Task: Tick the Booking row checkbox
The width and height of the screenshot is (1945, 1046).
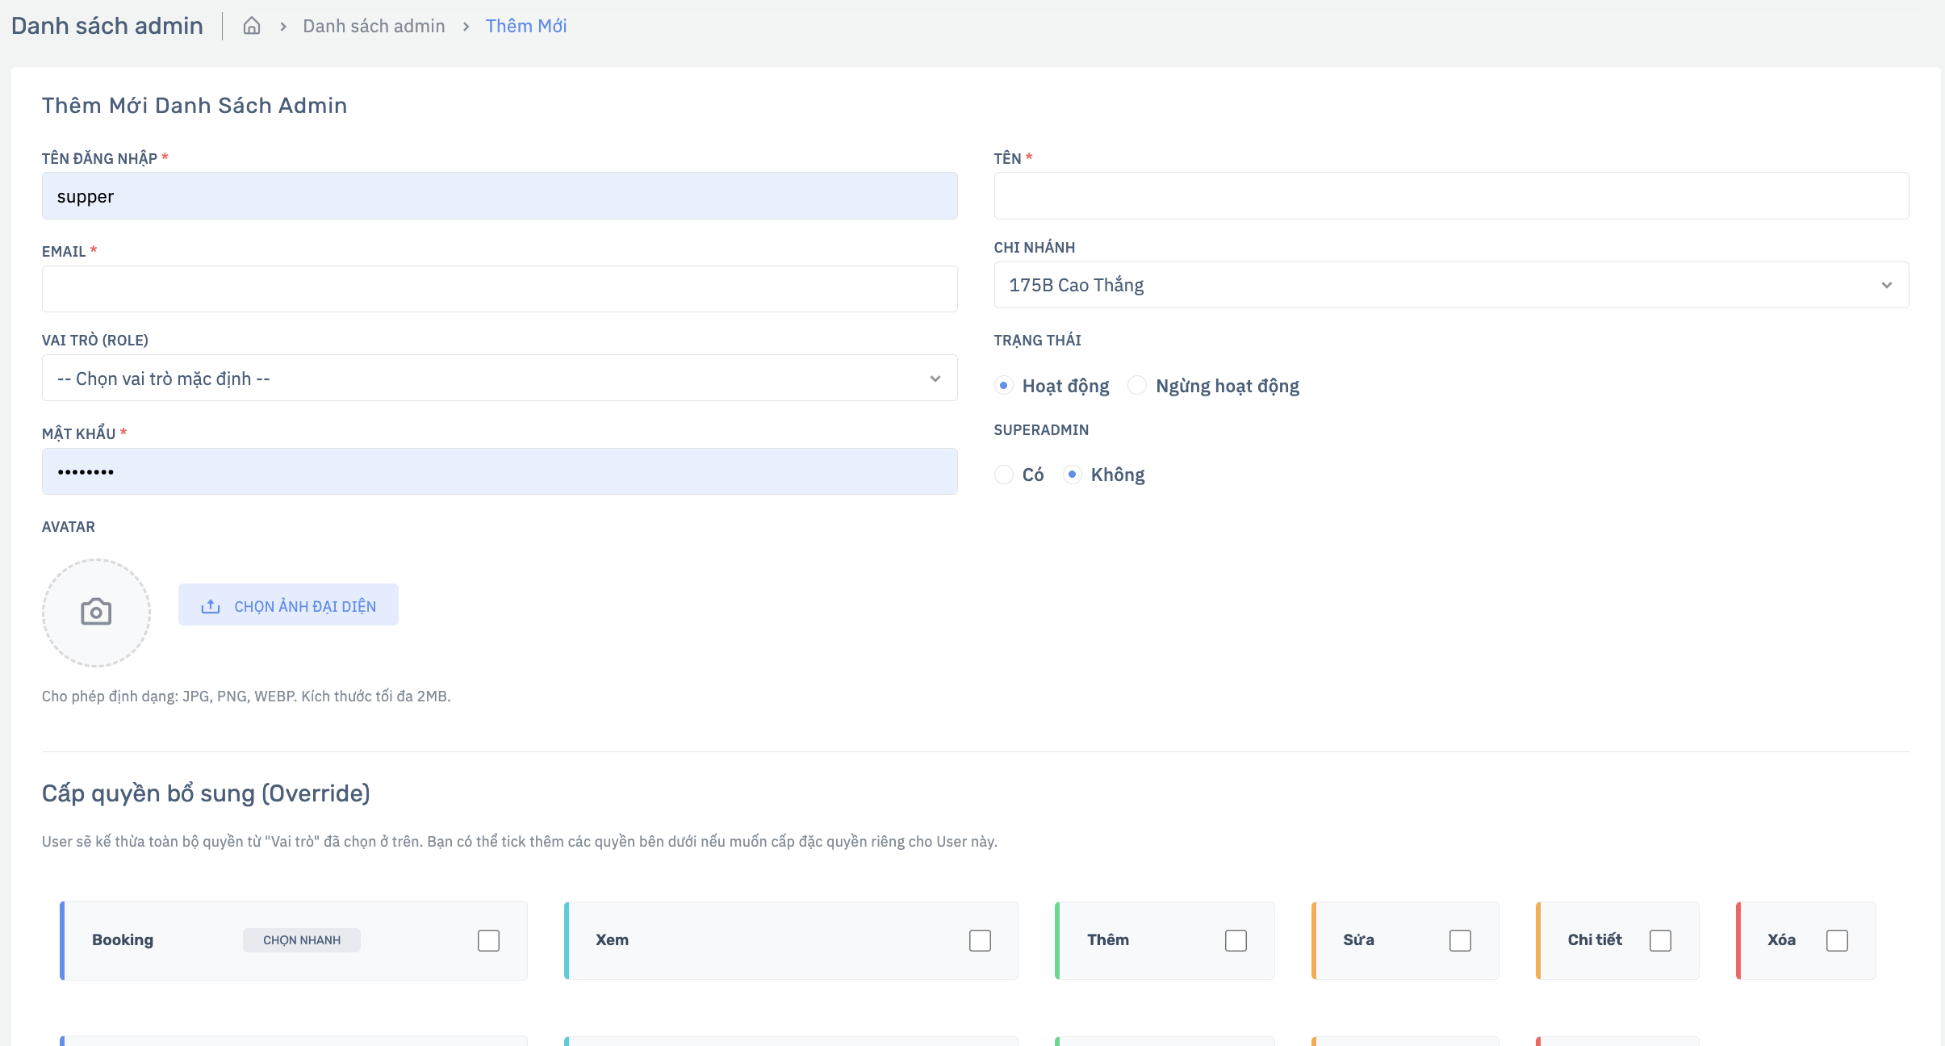Action: click(488, 940)
